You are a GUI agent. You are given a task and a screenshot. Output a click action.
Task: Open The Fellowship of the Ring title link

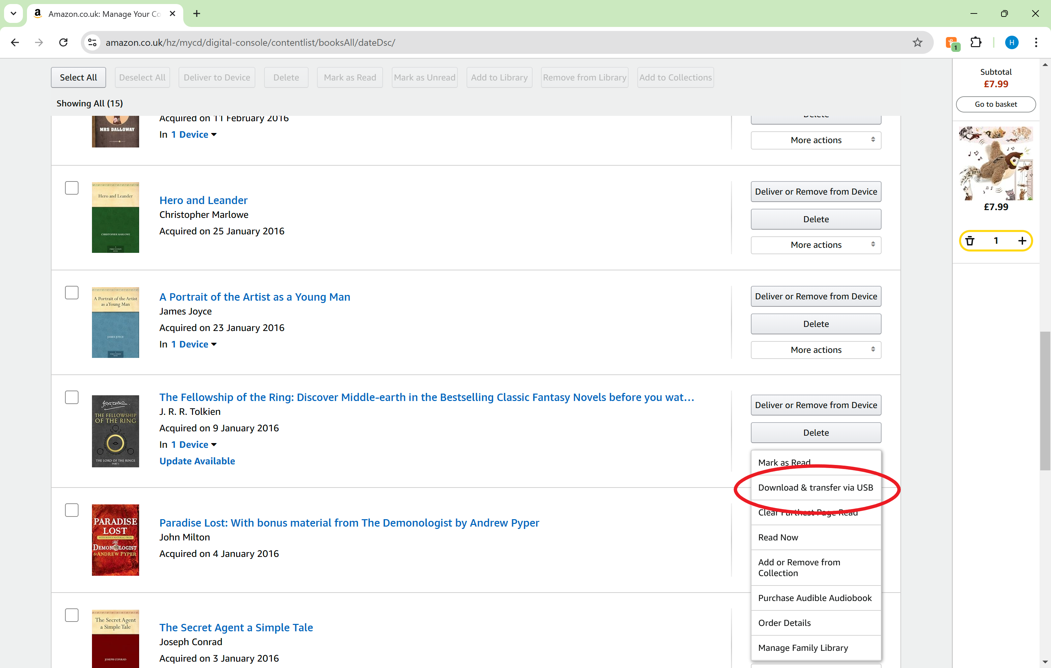(x=427, y=398)
